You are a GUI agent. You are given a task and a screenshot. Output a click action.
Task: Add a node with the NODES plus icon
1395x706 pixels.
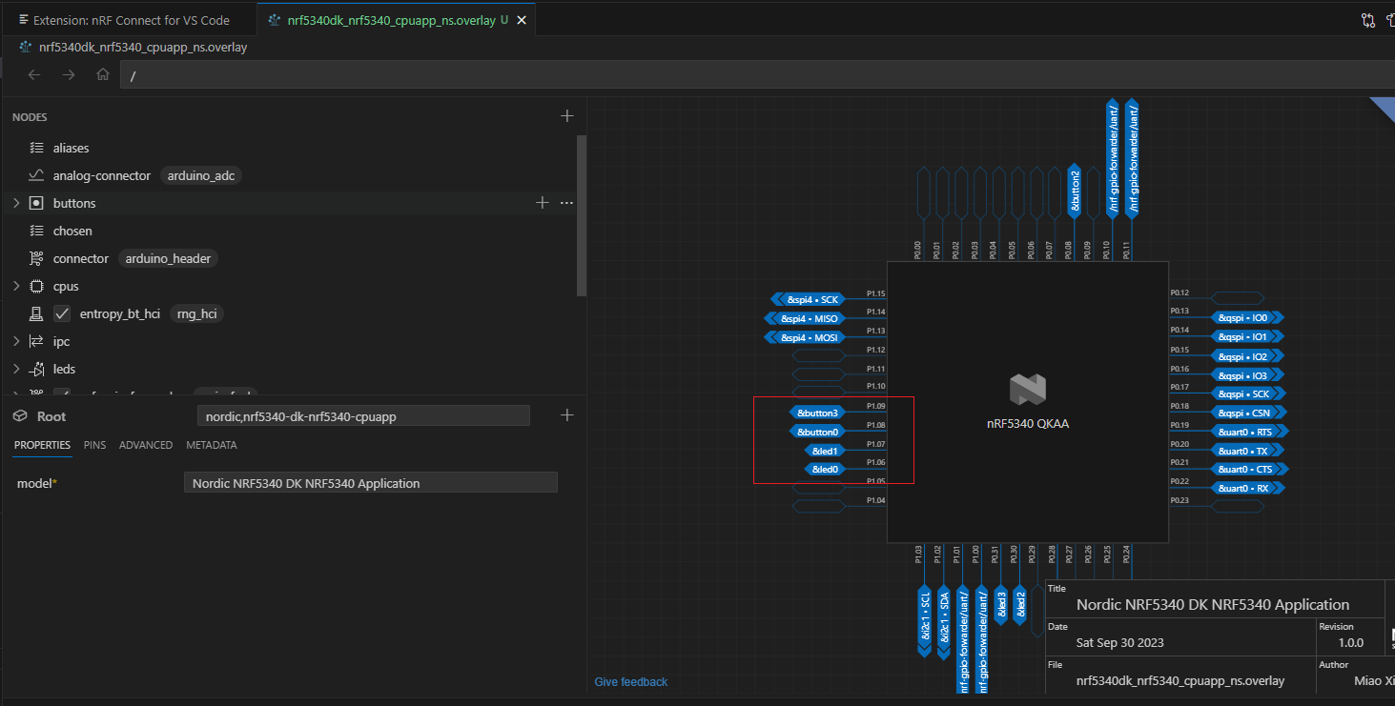coord(567,116)
